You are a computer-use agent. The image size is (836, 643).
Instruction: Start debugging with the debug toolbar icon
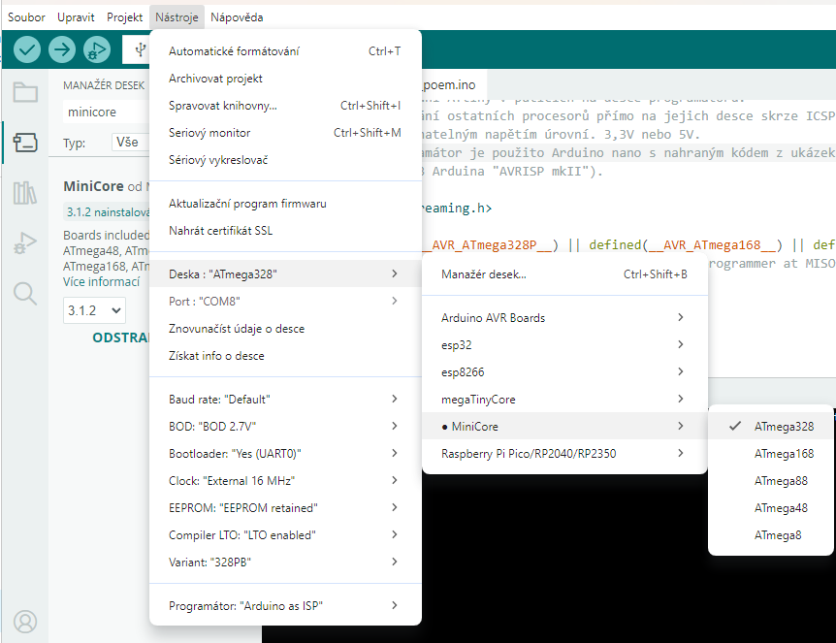[x=97, y=49]
